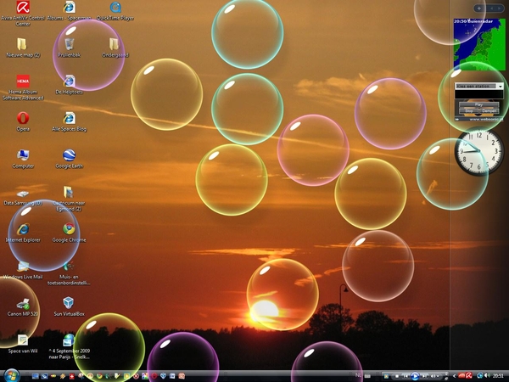This screenshot has width=509, height=382.
Task: Click the analog clock gadget
Action: click(x=479, y=151)
